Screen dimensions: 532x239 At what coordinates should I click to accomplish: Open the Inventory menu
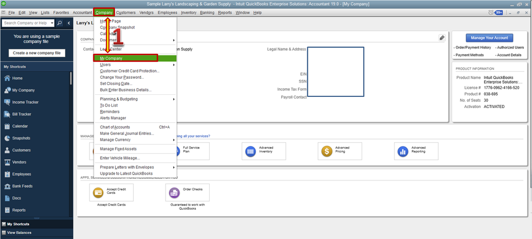coord(189,13)
